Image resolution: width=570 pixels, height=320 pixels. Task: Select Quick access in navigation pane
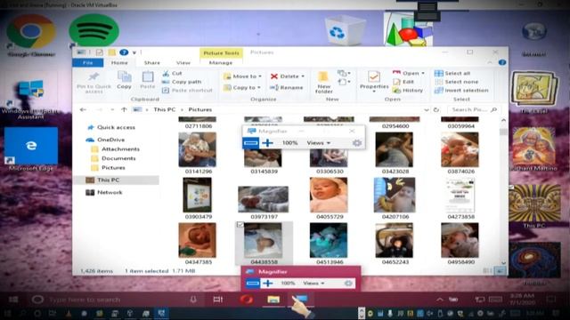[x=111, y=127]
